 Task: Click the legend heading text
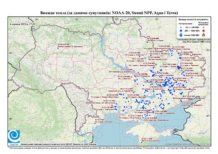[x=193, y=20]
